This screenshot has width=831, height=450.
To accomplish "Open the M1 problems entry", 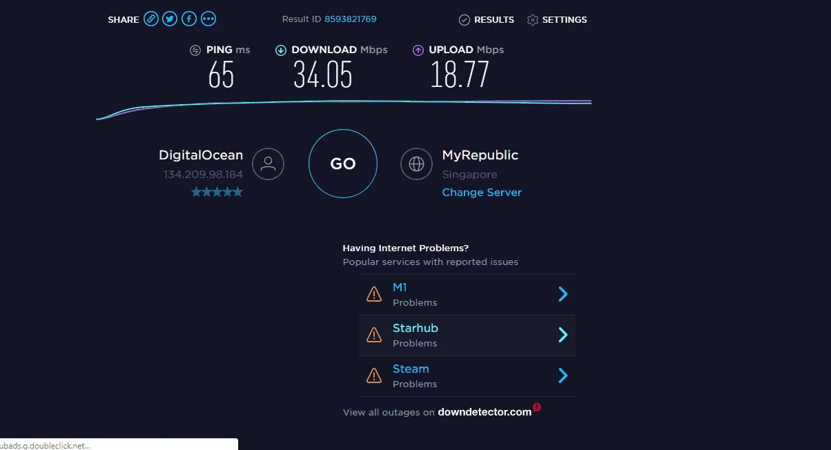I will click(x=467, y=295).
